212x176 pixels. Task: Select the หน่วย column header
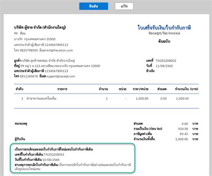[123, 89]
